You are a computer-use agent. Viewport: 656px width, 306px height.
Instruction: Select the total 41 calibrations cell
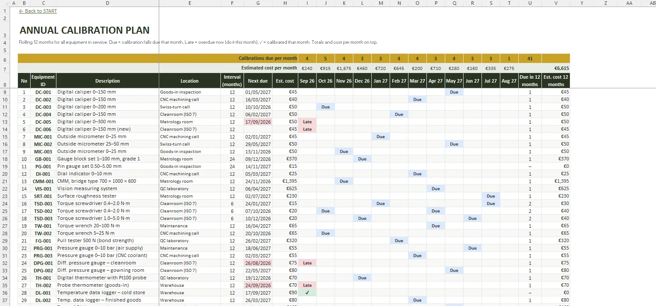[530, 58]
